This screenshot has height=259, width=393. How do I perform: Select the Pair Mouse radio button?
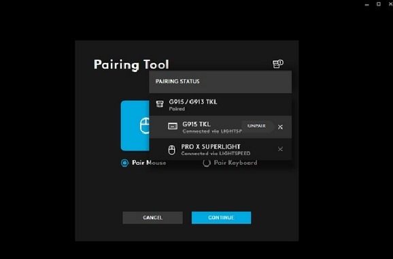click(x=125, y=163)
